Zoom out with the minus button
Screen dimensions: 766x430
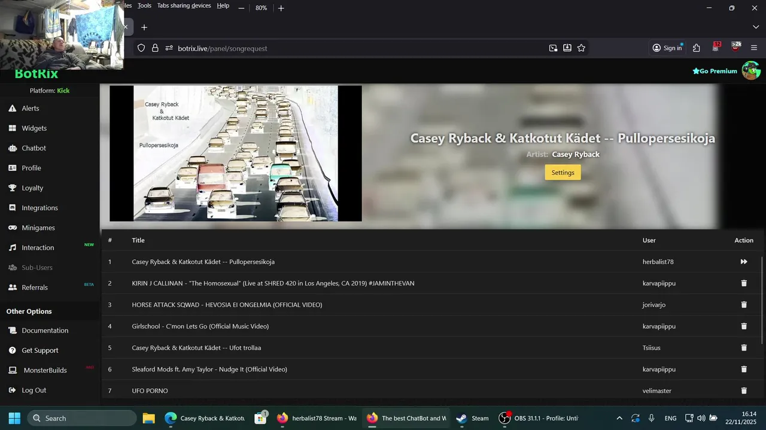241,8
